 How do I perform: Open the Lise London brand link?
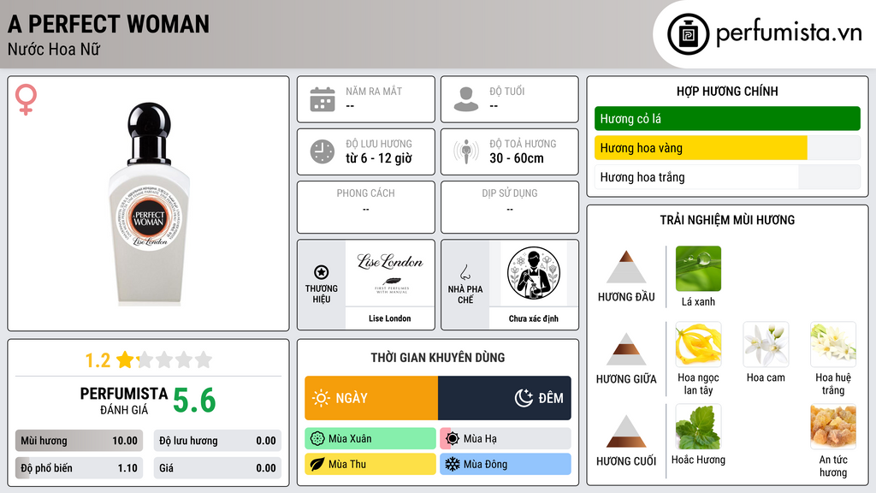click(x=390, y=318)
